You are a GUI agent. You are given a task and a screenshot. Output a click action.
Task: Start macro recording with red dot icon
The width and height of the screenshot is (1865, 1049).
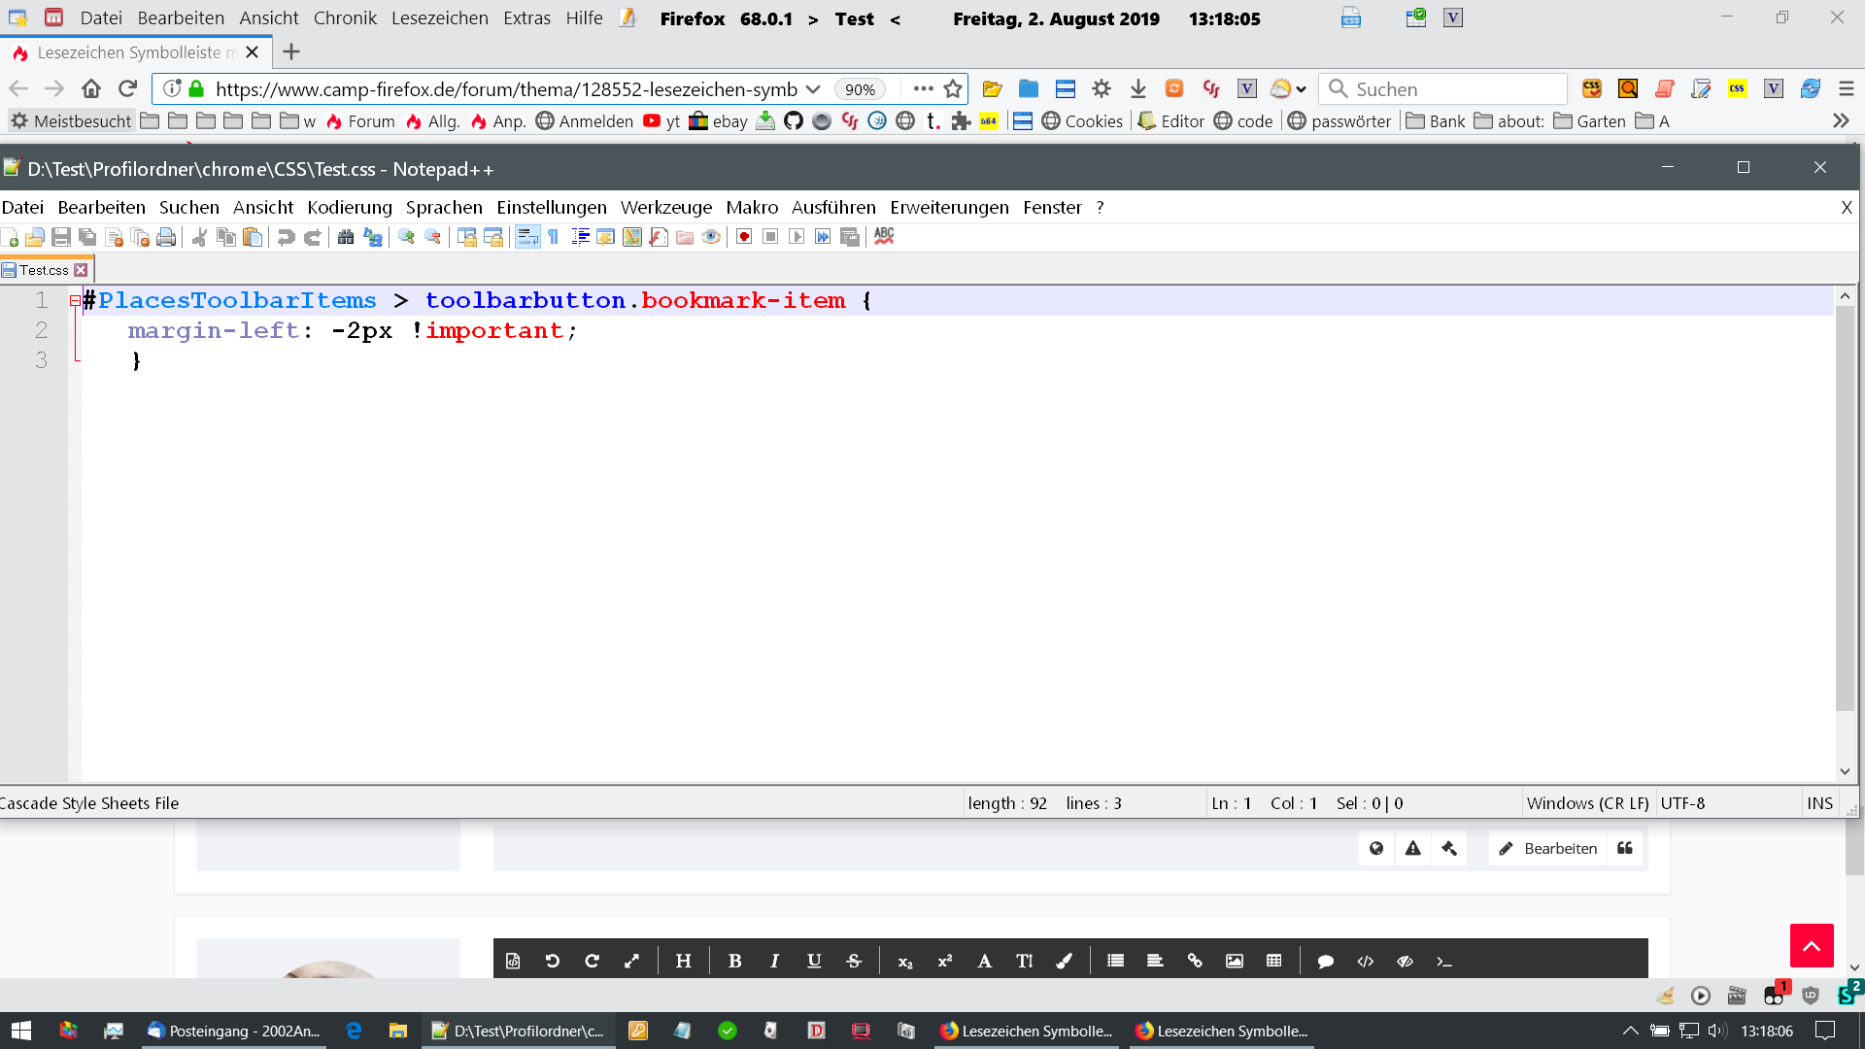744,237
